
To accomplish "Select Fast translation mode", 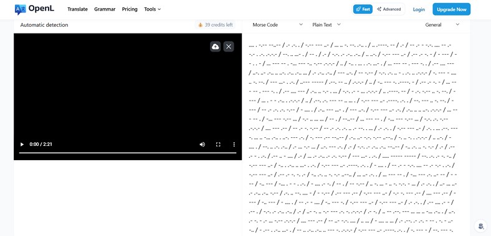I will [363, 9].
